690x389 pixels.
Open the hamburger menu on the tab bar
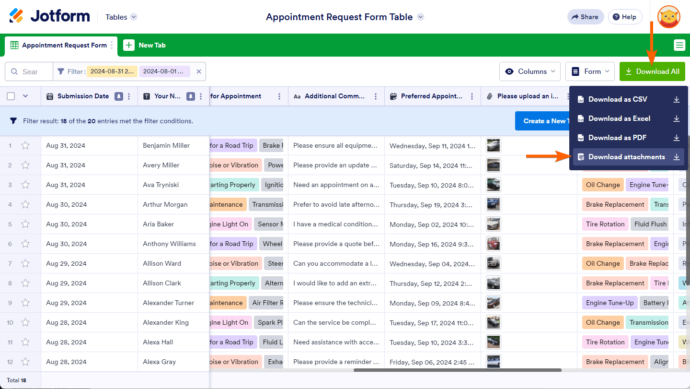679,45
